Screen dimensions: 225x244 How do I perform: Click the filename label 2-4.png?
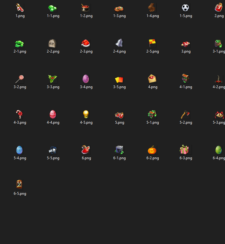[x=119, y=51]
